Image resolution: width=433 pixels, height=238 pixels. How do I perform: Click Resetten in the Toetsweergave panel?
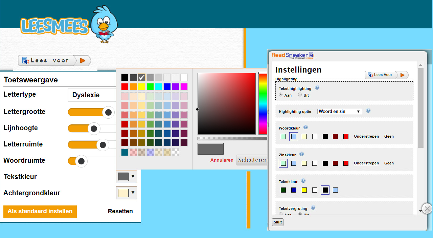pos(120,211)
